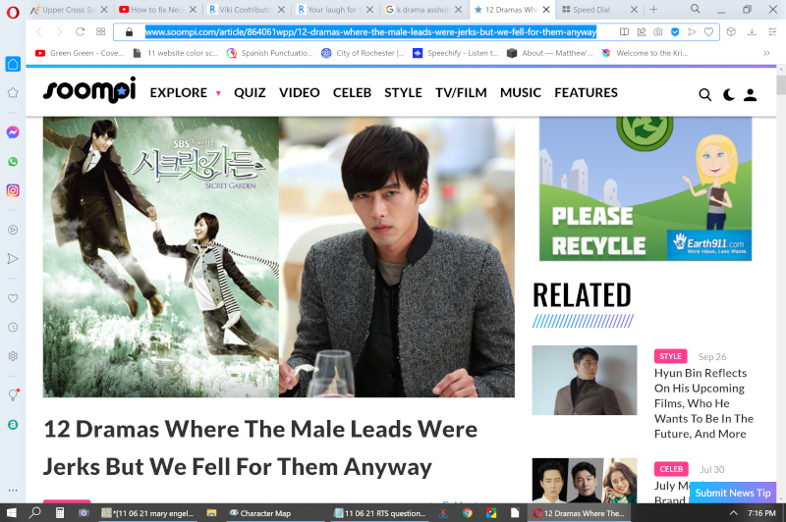Reload the page with the refresh button
The image size is (786, 522).
click(x=81, y=32)
